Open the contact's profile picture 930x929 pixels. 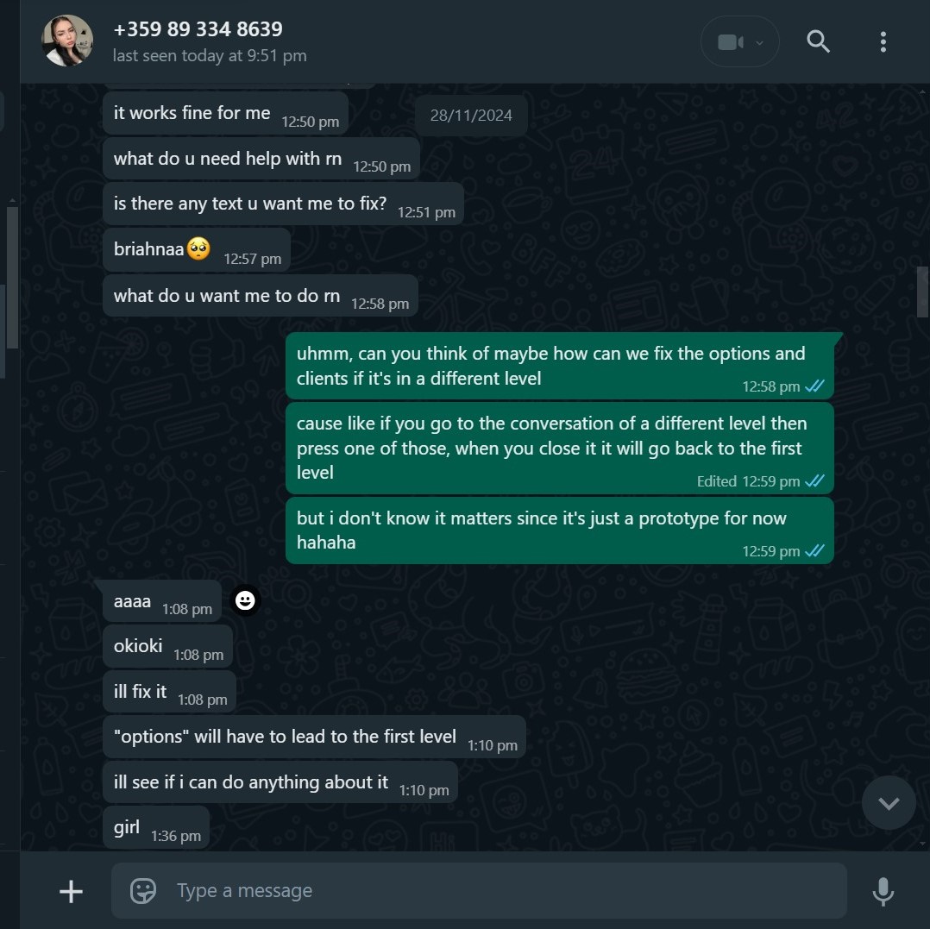coord(67,41)
